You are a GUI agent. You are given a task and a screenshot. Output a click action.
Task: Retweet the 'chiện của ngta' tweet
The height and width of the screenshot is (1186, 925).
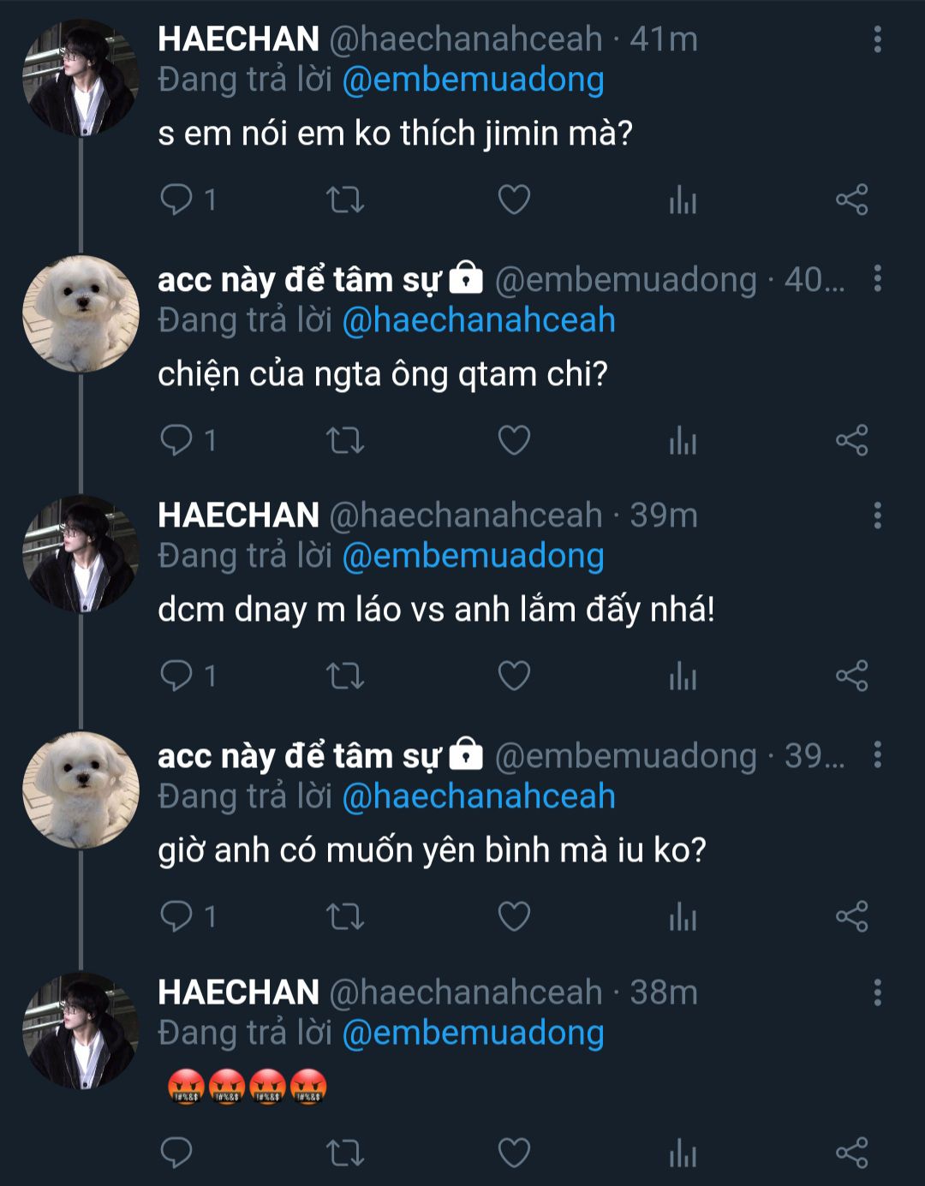(345, 440)
